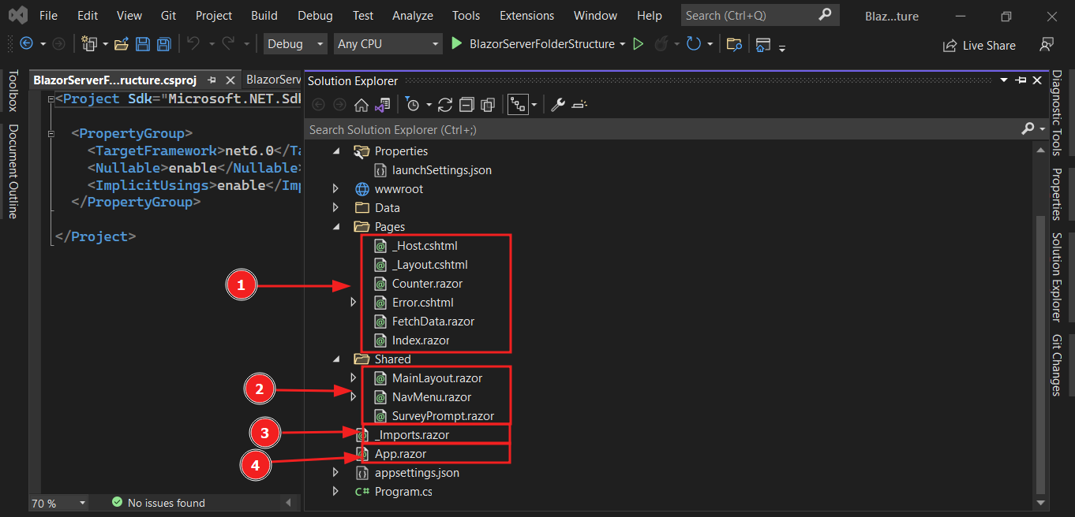Open the Build menu
1075x517 pixels.
tap(264, 16)
